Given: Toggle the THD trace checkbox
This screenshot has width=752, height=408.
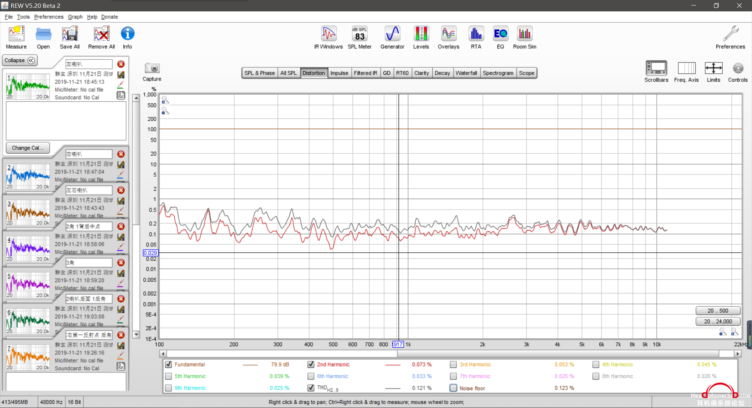Looking at the screenshot, I should click(311, 388).
